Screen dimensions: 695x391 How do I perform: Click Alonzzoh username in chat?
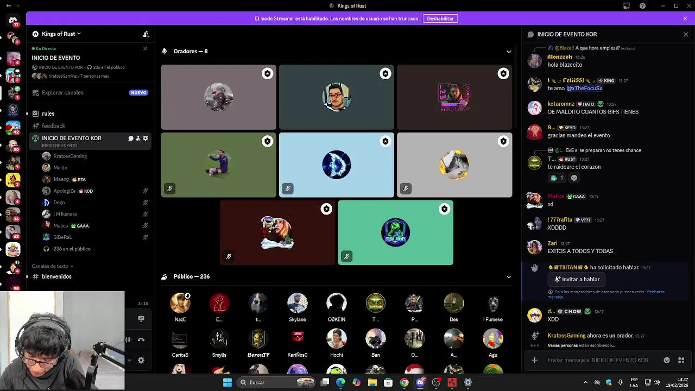(560, 56)
